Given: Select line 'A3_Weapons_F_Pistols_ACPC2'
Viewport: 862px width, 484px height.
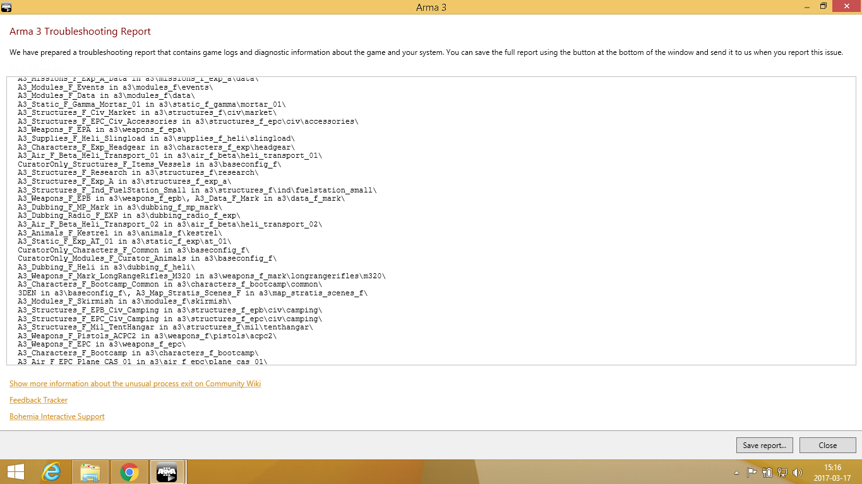Looking at the screenshot, I should coord(148,336).
